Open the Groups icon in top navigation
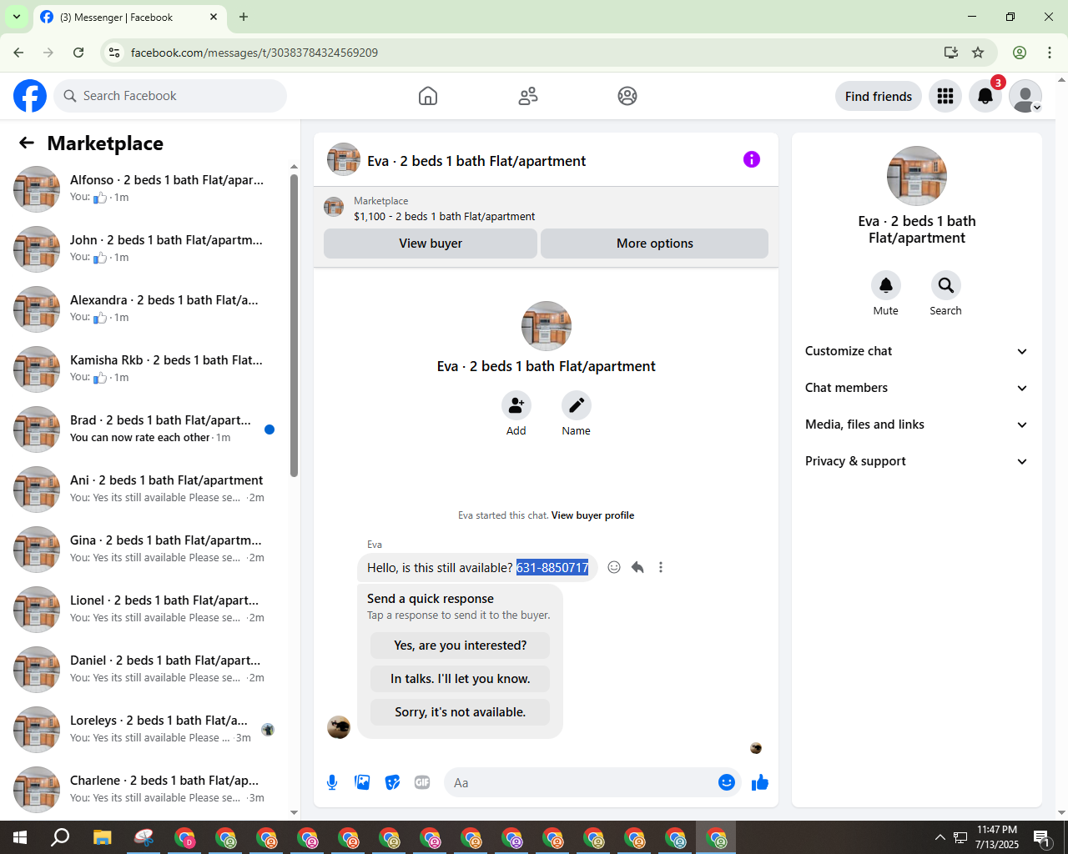The width and height of the screenshot is (1068, 854). [x=627, y=96]
